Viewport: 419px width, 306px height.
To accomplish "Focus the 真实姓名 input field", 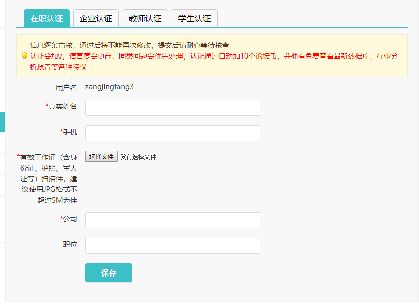I will pos(172,108).
